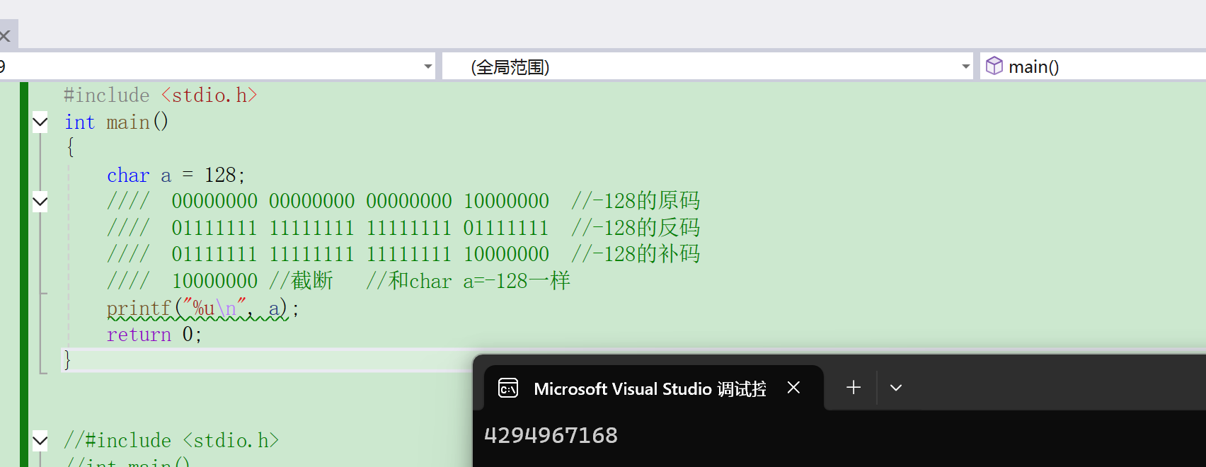Click the purple cube icon beside main()
Image resolution: width=1206 pixels, height=467 pixels.
coord(994,66)
